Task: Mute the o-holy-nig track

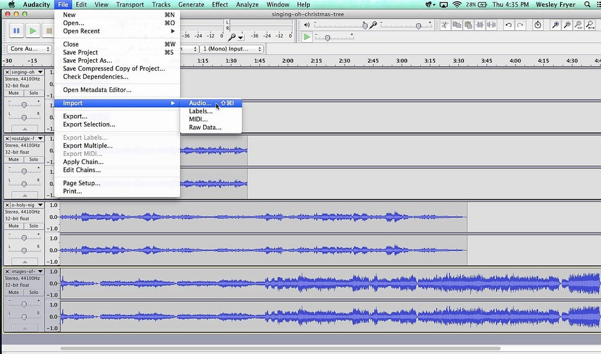Action: pyautogui.click(x=14, y=226)
